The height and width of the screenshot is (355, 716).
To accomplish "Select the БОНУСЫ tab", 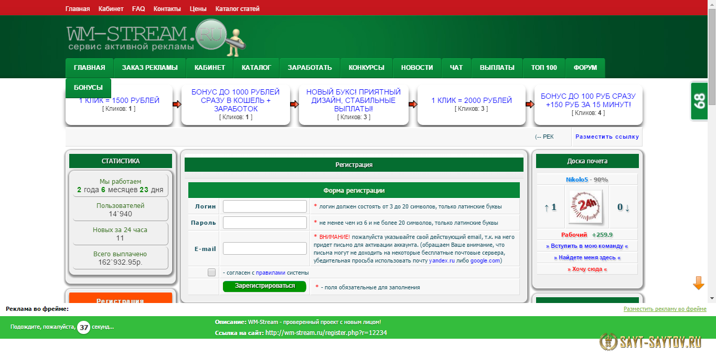I will 88,88.
